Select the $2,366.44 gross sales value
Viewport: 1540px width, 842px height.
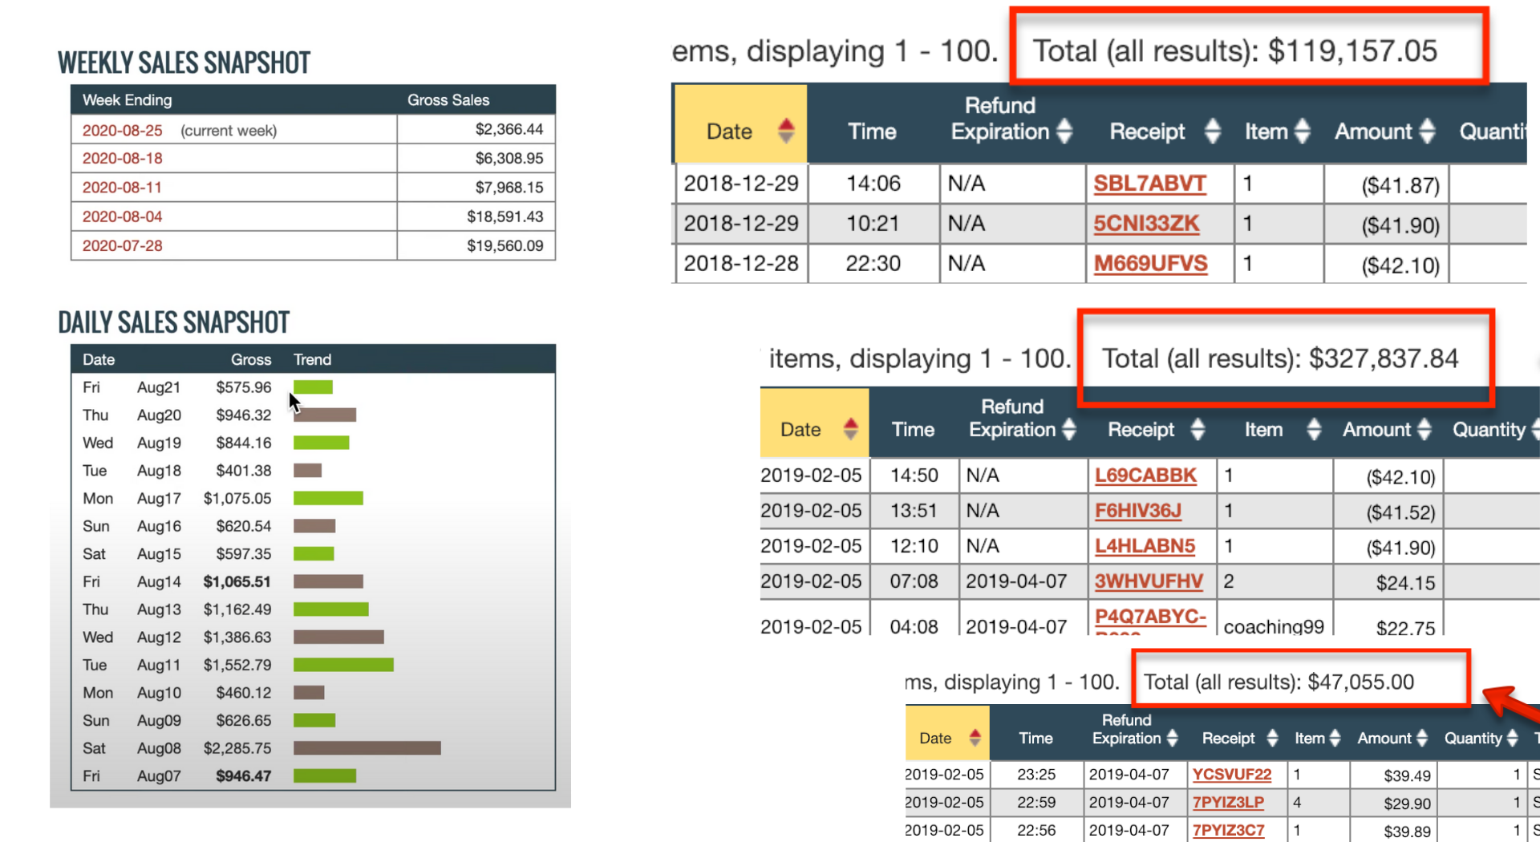point(509,129)
